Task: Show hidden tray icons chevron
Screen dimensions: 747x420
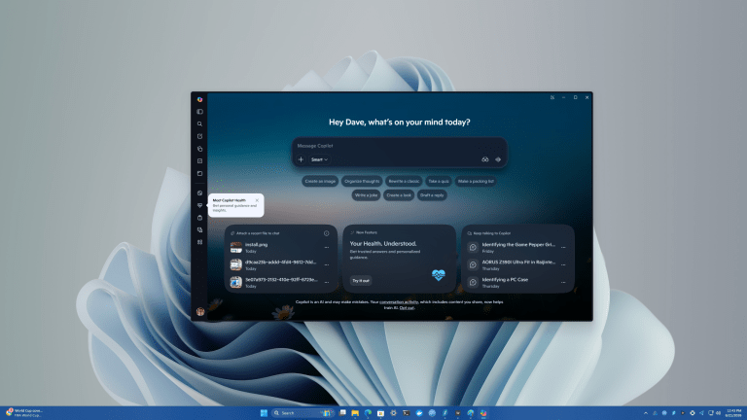Action: click(x=646, y=413)
